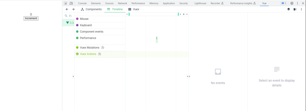
Task: Switch to the Elements tab
Action: click(x=96, y=3)
